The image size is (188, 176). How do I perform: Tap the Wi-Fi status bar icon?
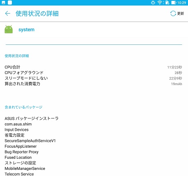[x=160, y=2]
